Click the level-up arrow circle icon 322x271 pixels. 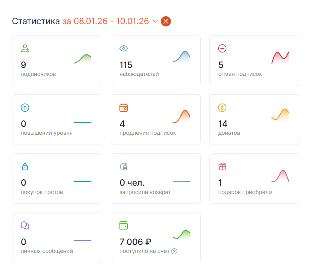[25, 108]
